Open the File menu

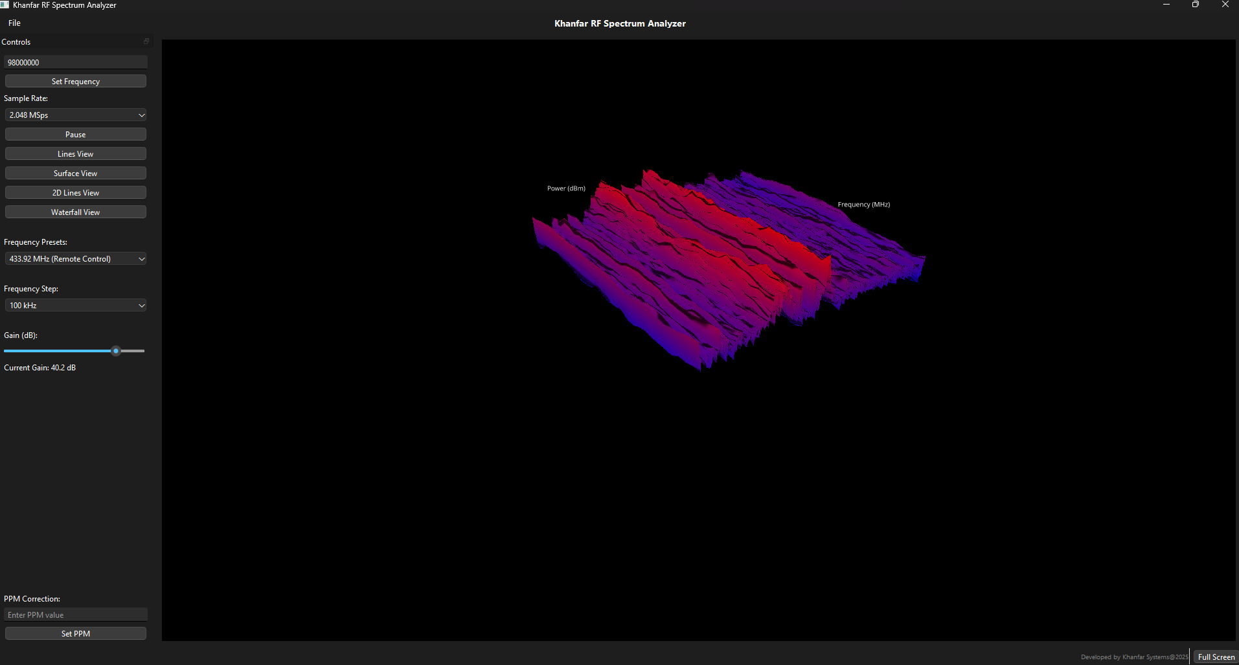click(14, 23)
